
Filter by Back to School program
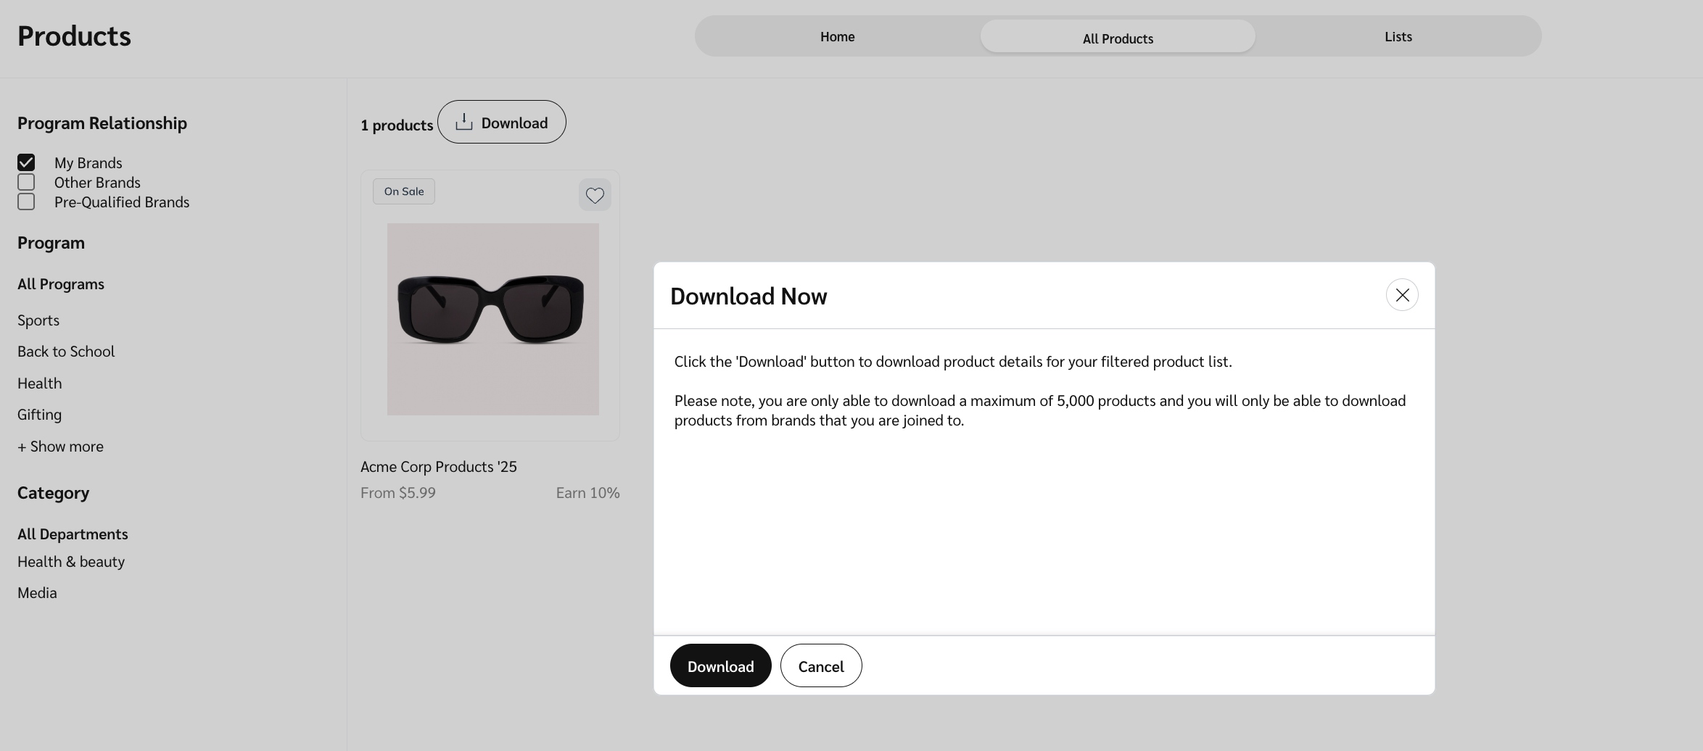coord(66,352)
